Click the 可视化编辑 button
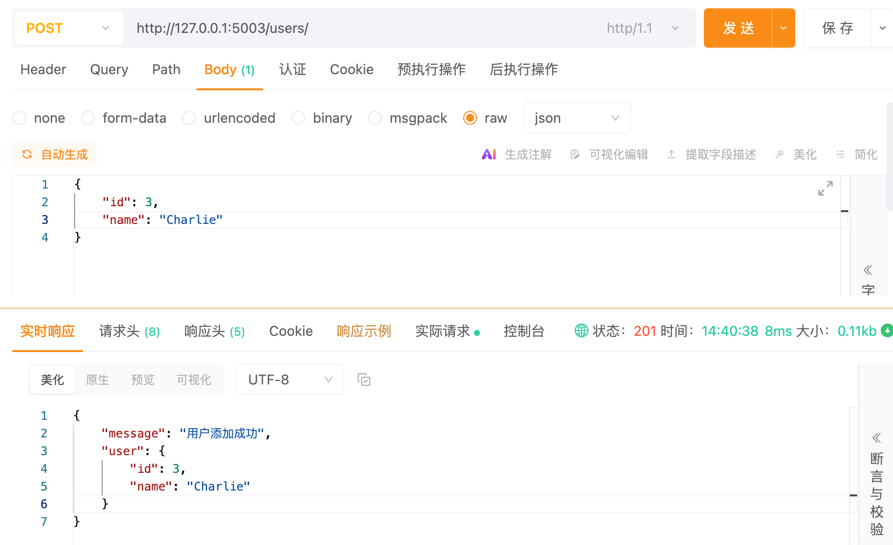This screenshot has height=545, width=893. [609, 155]
